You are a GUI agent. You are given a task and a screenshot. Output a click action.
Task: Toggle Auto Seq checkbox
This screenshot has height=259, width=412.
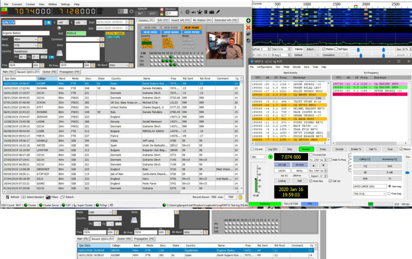pos(311,181)
